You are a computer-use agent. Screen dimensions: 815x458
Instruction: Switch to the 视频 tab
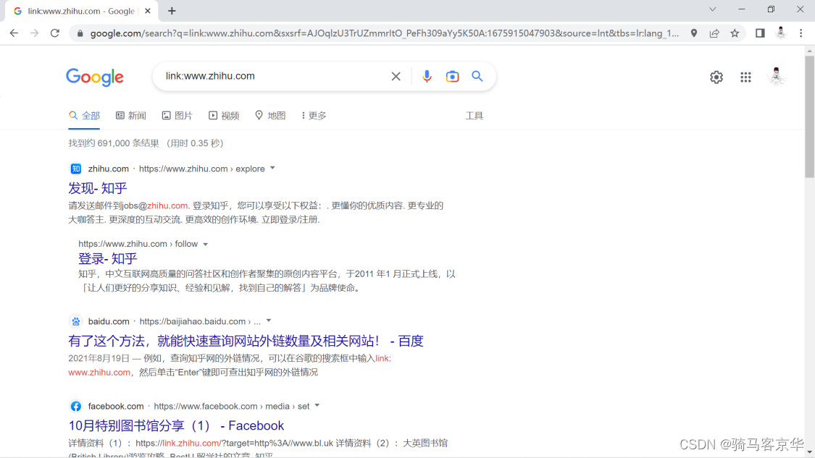(224, 116)
